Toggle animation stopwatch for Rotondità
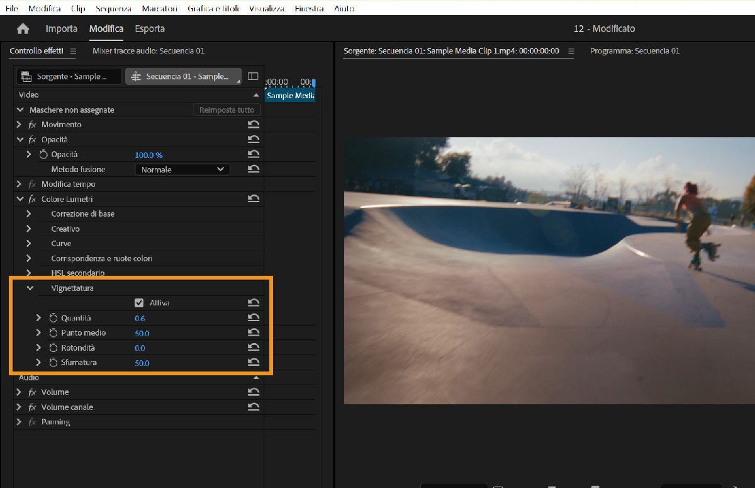Viewport: 755px width, 488px height. click(53, 348)
